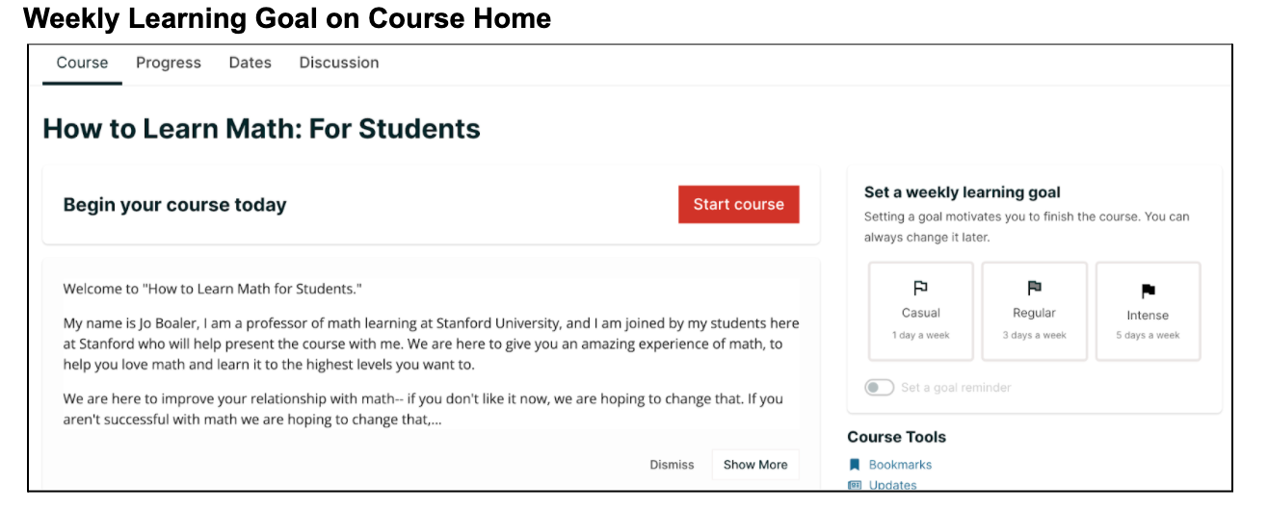Expand the welcome message with Show More
This screenshot has width=1268, height=510.
[x=754, y=465]
